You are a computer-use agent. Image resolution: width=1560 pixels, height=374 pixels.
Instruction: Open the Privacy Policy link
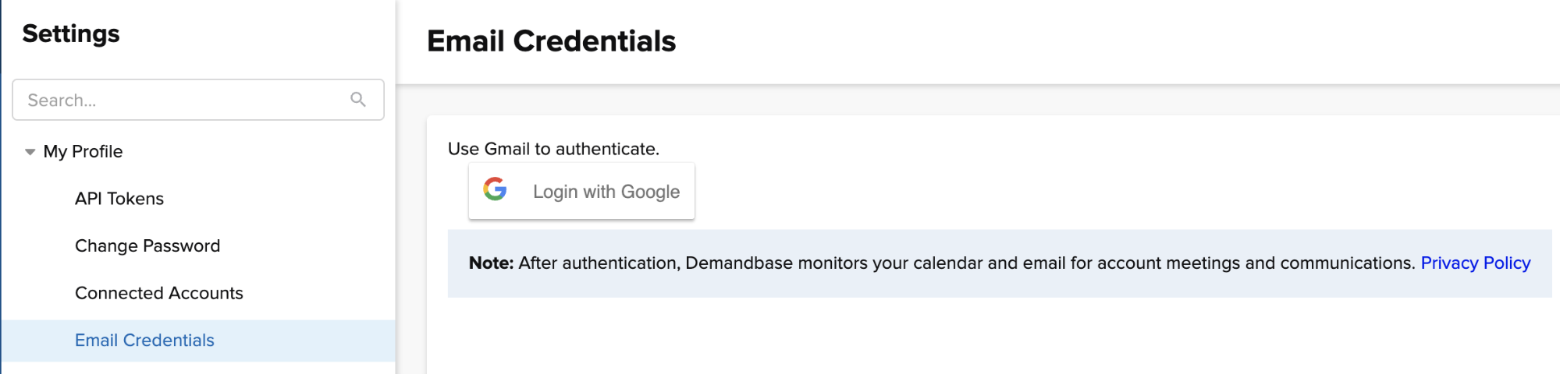(x=1475, y=263)
